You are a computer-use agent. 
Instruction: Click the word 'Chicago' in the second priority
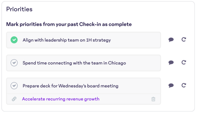point(117,63)
